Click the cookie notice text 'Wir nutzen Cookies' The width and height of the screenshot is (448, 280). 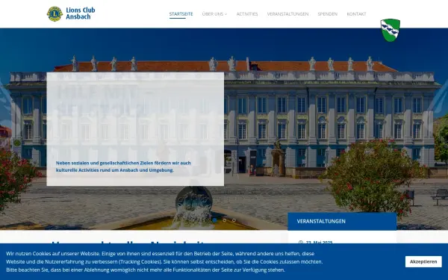coord(164,262)
